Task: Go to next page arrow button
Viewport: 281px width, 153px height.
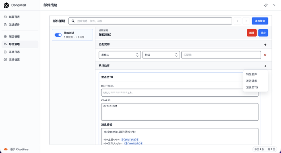Action: tap(246, 21)
